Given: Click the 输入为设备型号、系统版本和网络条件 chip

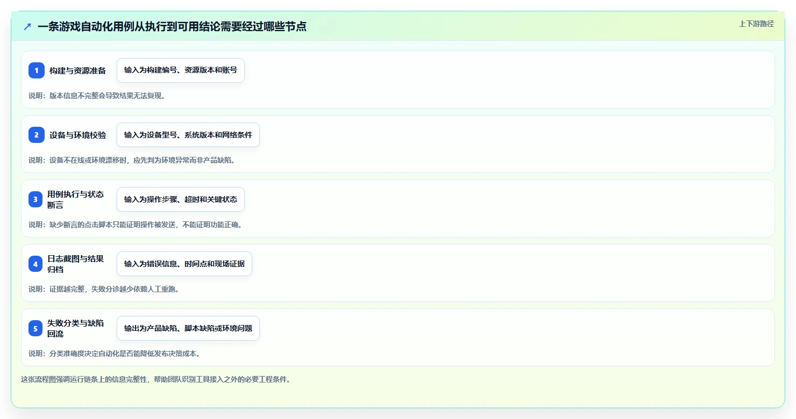Looking at the screenshot, I should point(188,135).
